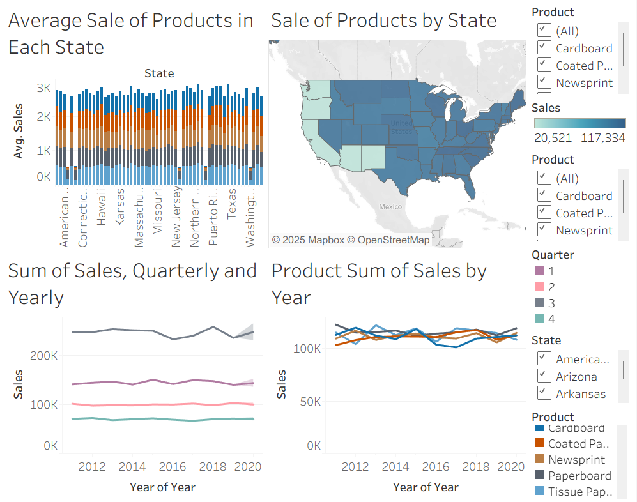Click the Quarter 4 teal legend swatch
The width and height of the screenshot is (637, 502).
(x=538, y=319)
